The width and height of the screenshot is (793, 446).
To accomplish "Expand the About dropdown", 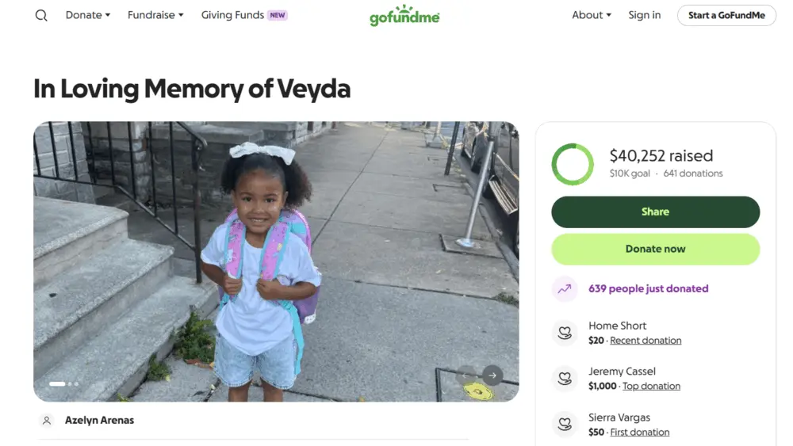I will 592,15.
